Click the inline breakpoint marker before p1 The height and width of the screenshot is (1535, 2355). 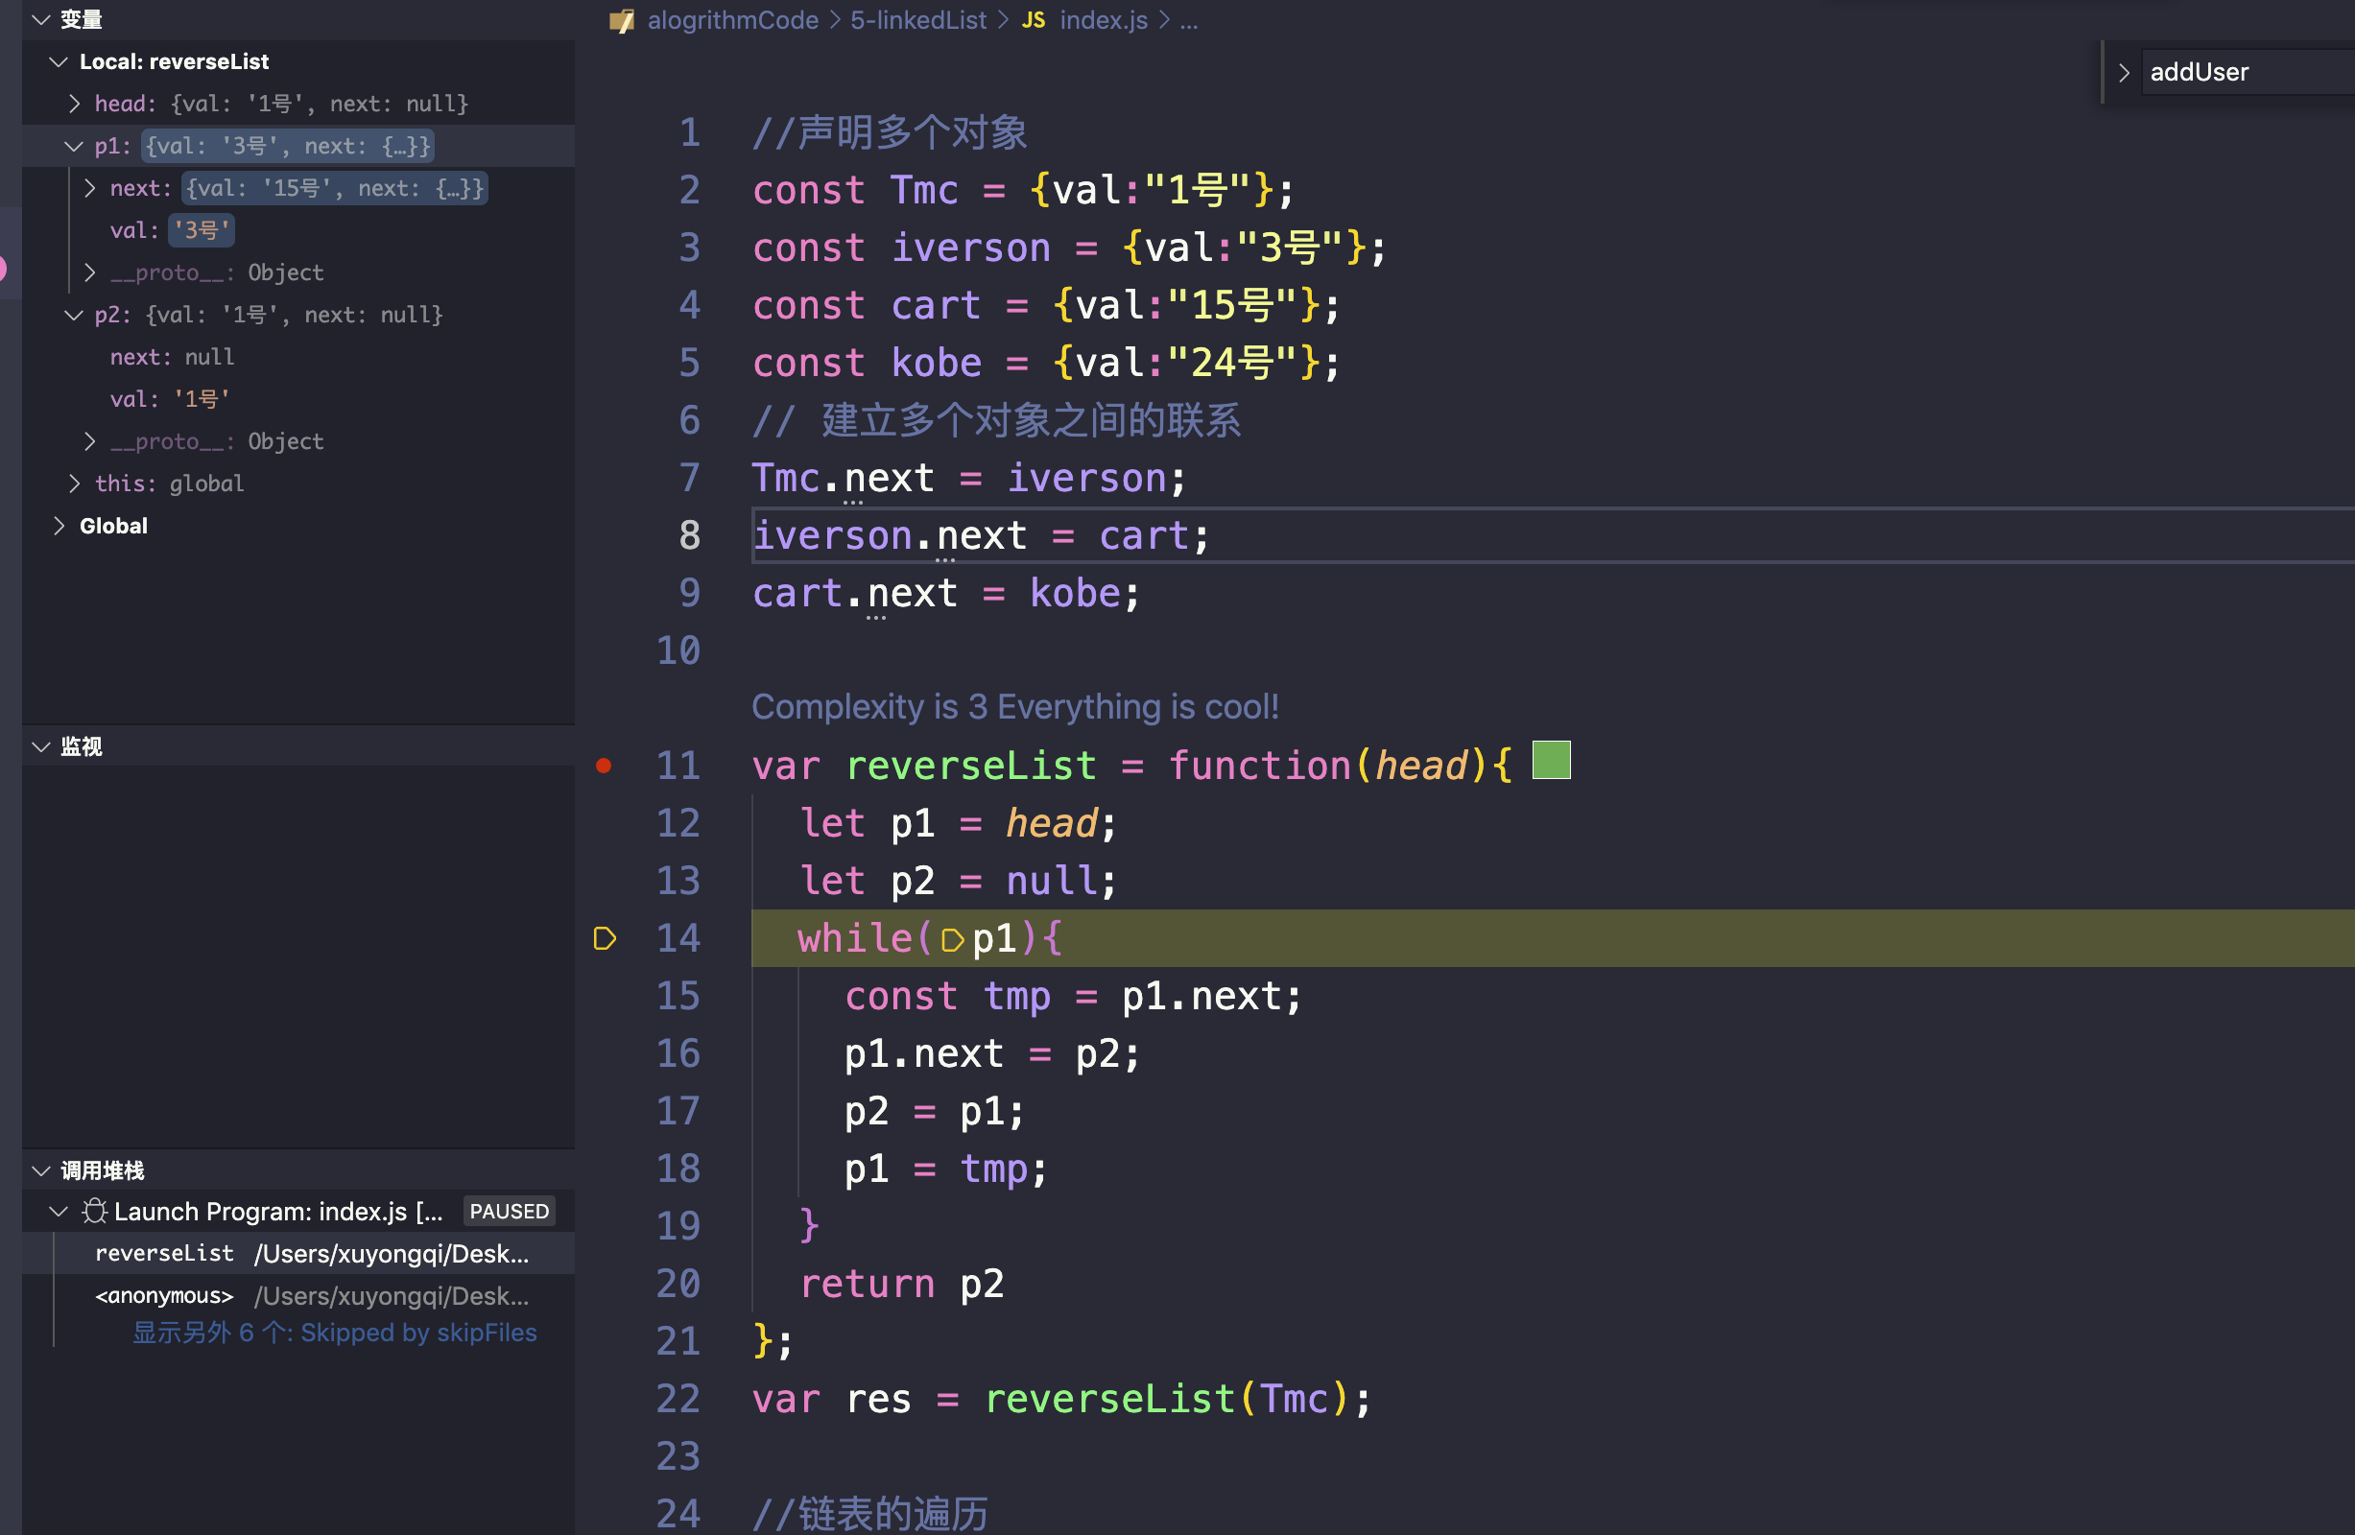[952, 939]
